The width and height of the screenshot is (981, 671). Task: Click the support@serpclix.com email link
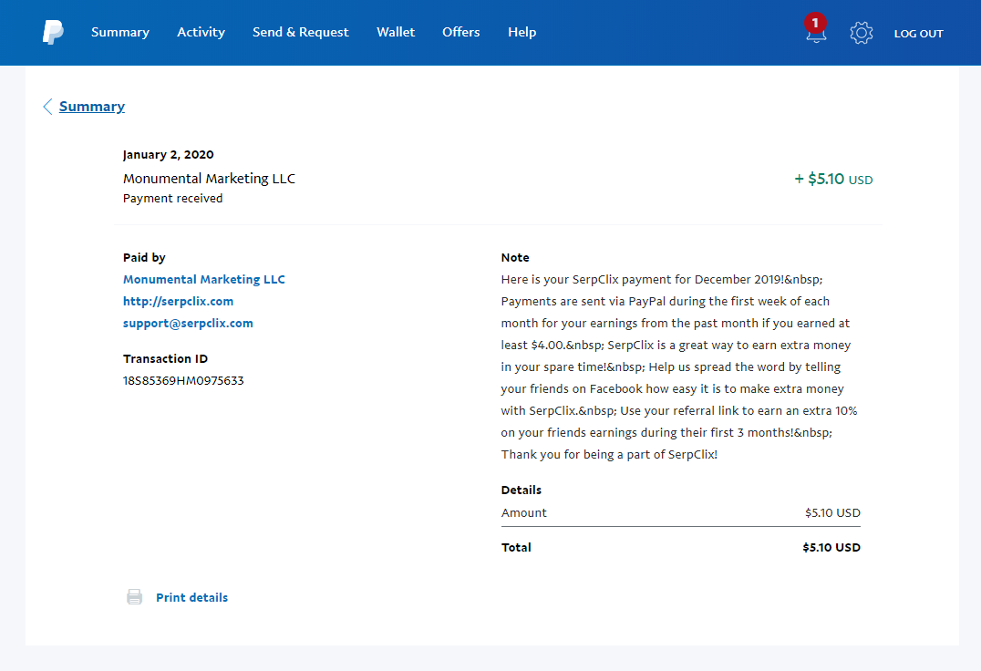(188, 323)
